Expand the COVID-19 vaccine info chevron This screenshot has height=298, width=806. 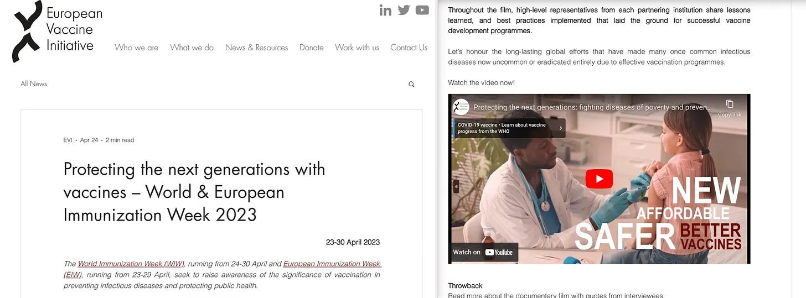pos(560,128)
